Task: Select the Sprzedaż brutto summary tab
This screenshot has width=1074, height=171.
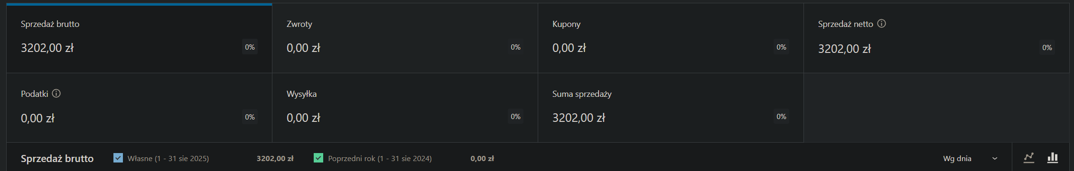Action: click(139, 38)
